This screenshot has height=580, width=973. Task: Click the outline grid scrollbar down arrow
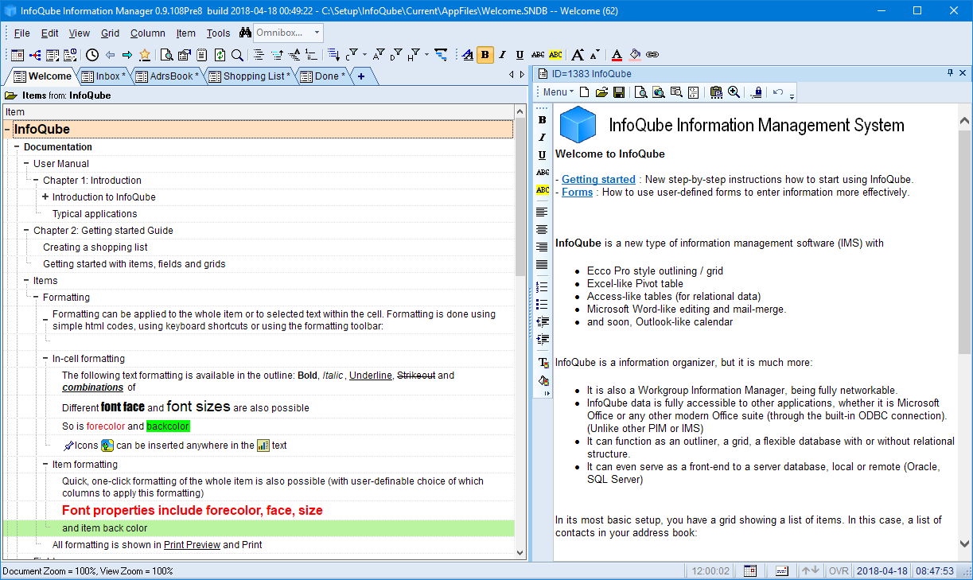pyautogui.click(x=521, y=553)
